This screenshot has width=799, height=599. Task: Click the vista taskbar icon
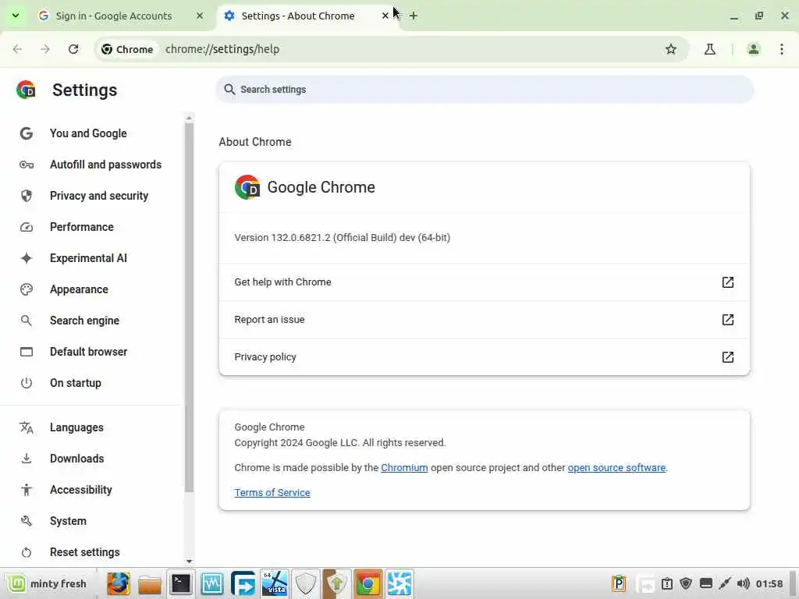click(274, 583)
